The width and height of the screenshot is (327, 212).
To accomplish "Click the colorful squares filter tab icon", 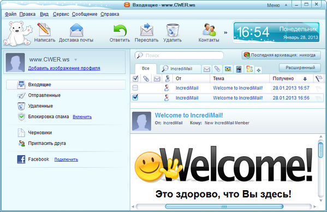I will pyautogui.click(x=249, y=69).
